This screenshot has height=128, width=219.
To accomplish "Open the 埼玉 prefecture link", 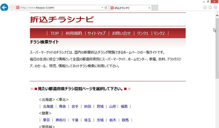I will [x=88, y=120].
